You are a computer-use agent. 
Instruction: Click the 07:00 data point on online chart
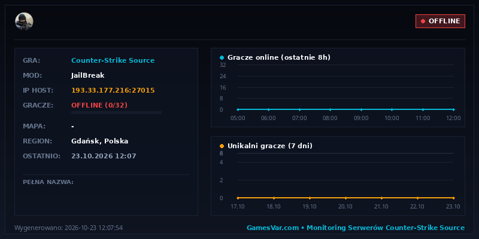point(299,109)
